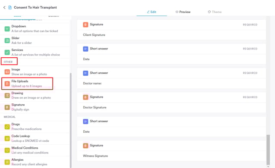Click 'Show an image or a photo' description

(x=29, y=74)
